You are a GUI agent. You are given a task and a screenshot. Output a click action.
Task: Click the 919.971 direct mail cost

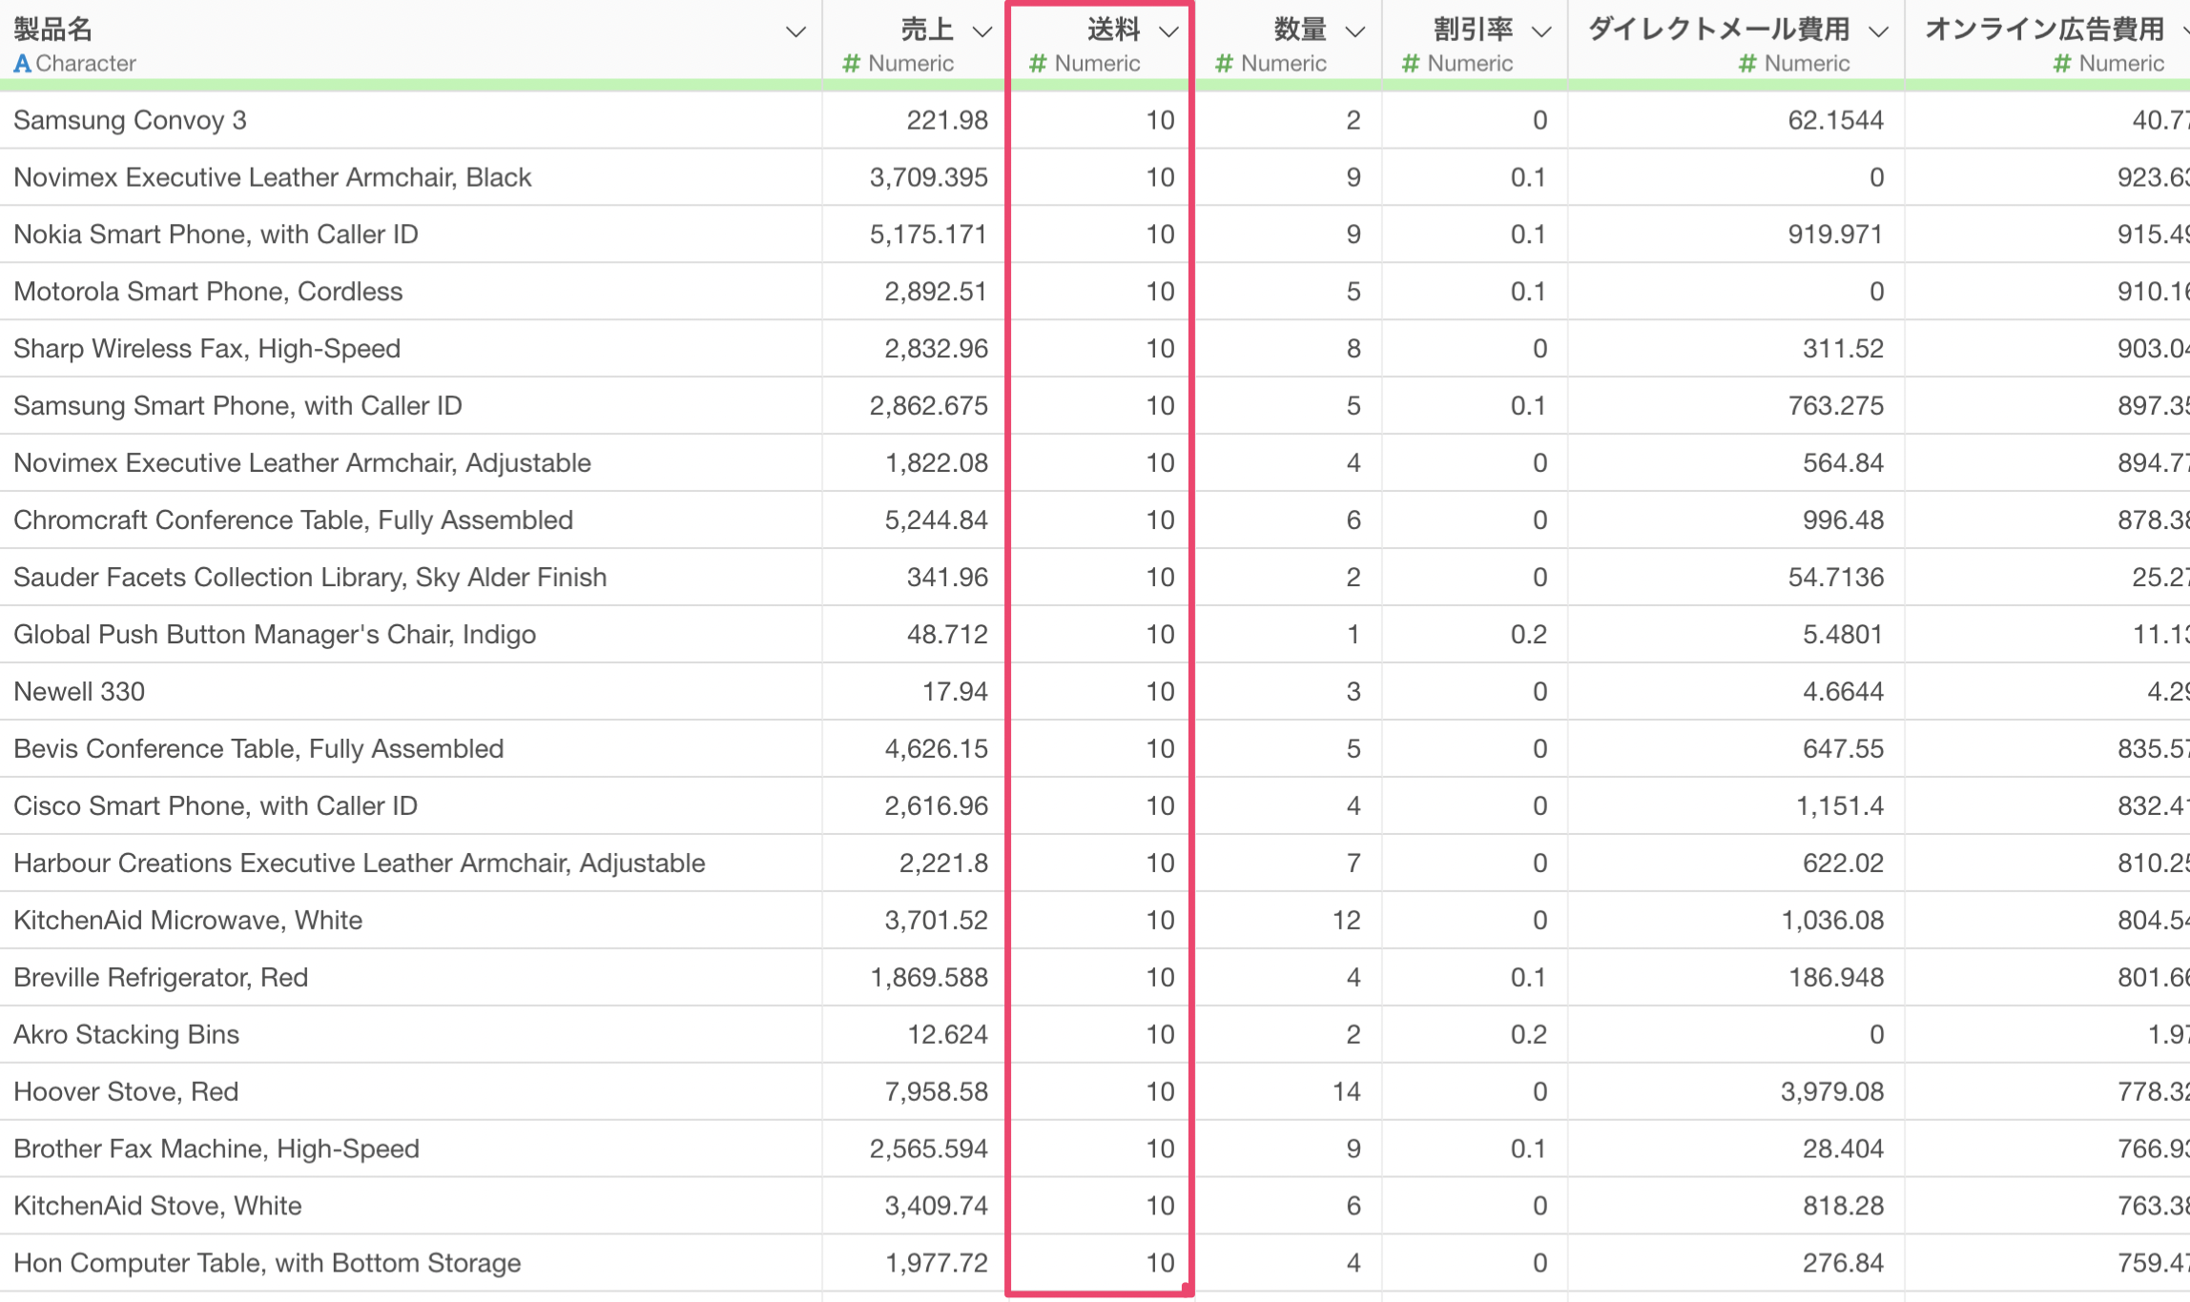[1835, 234]
